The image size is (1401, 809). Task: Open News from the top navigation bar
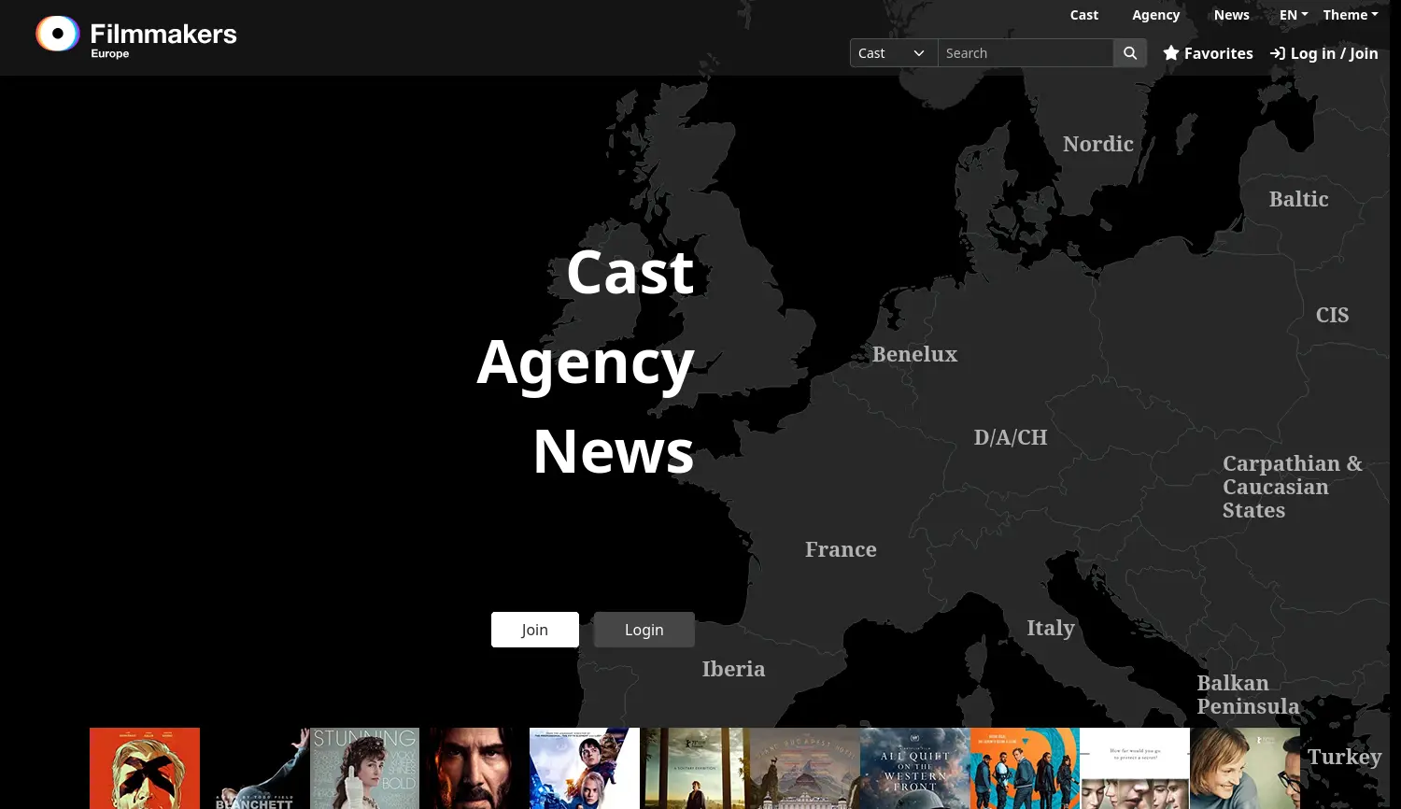[x=1231, y=14]
